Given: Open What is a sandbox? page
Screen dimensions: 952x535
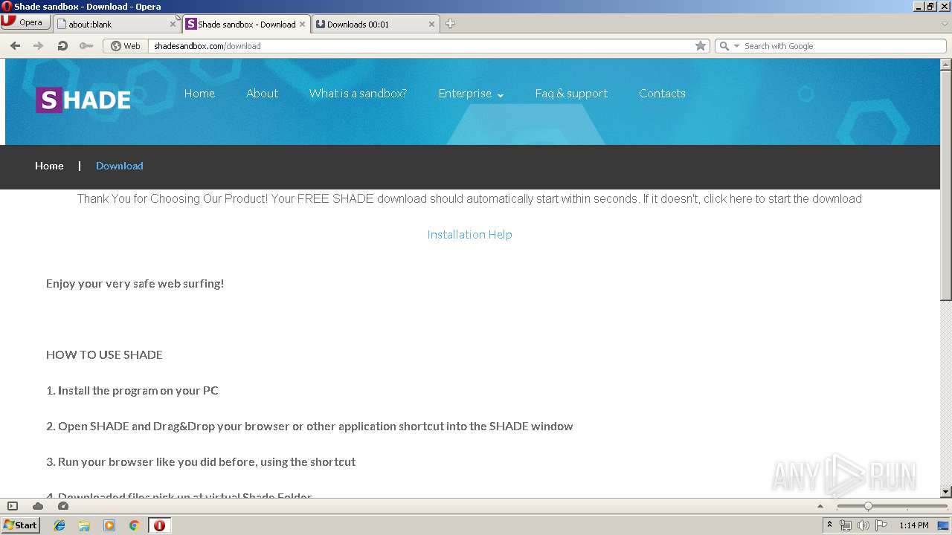Looking at the screenshot, I should tap(358, 94).
